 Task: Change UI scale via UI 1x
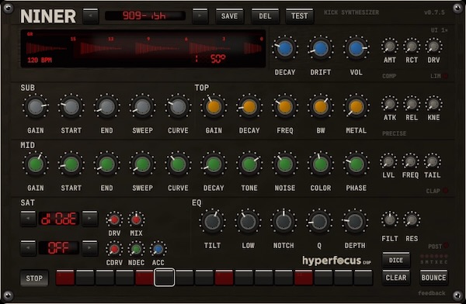click(x=439, y=30)
